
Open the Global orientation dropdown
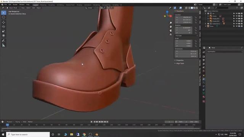coord(90,8)
